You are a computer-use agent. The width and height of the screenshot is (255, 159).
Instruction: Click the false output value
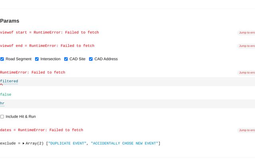tap(6, 95)
